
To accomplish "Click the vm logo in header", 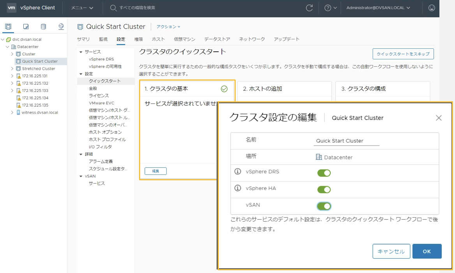I will 11,8.
